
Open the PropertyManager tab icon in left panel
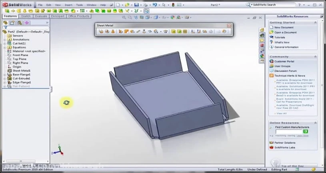click(12, 23)
